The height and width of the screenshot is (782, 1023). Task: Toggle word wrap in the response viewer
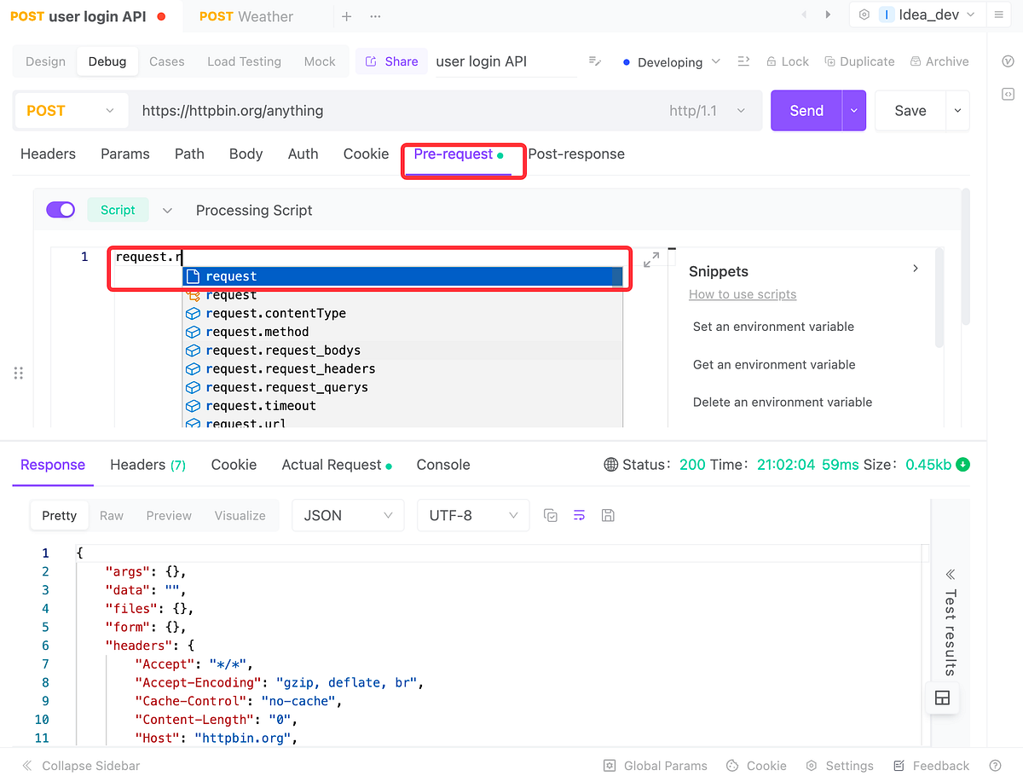pos(579,515)
